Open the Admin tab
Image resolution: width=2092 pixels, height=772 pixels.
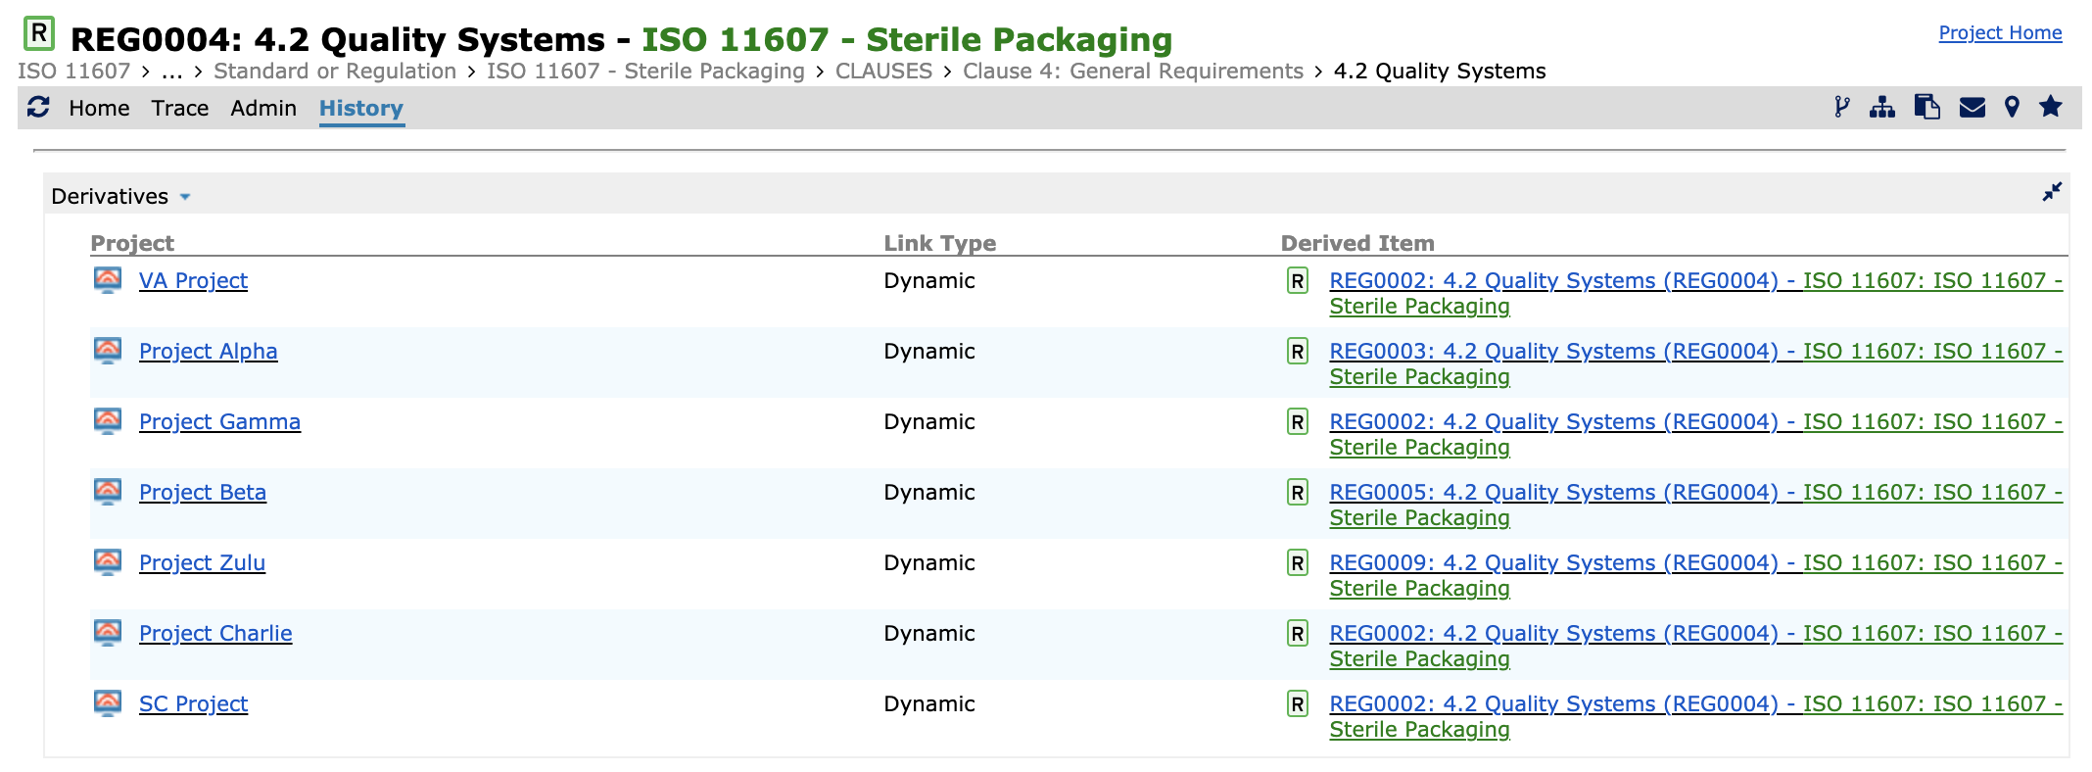(x=263, y=108)
